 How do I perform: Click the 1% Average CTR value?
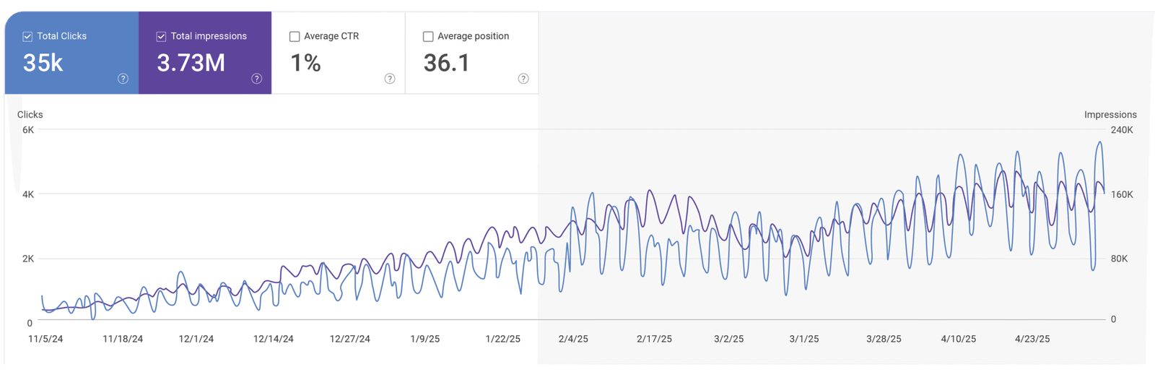(305, 63)
